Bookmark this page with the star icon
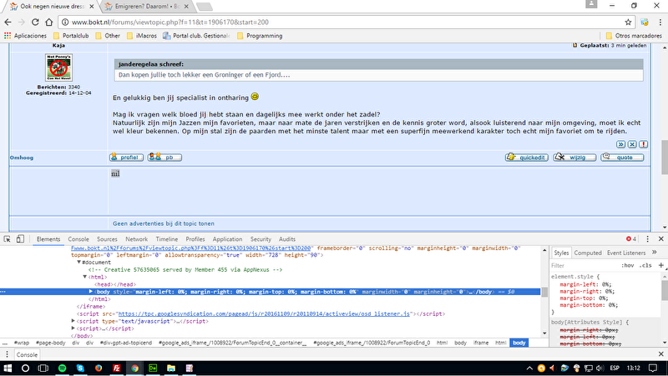 click(628, 23)
